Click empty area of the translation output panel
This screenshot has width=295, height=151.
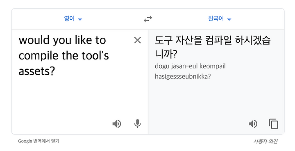click(216, 100)
